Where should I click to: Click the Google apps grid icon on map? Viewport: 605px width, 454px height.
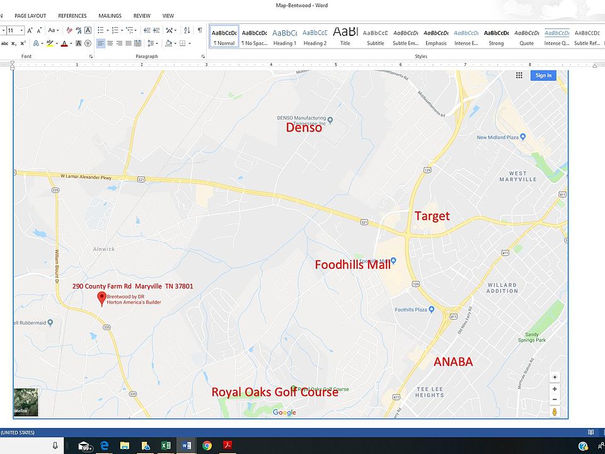point(519,75)
